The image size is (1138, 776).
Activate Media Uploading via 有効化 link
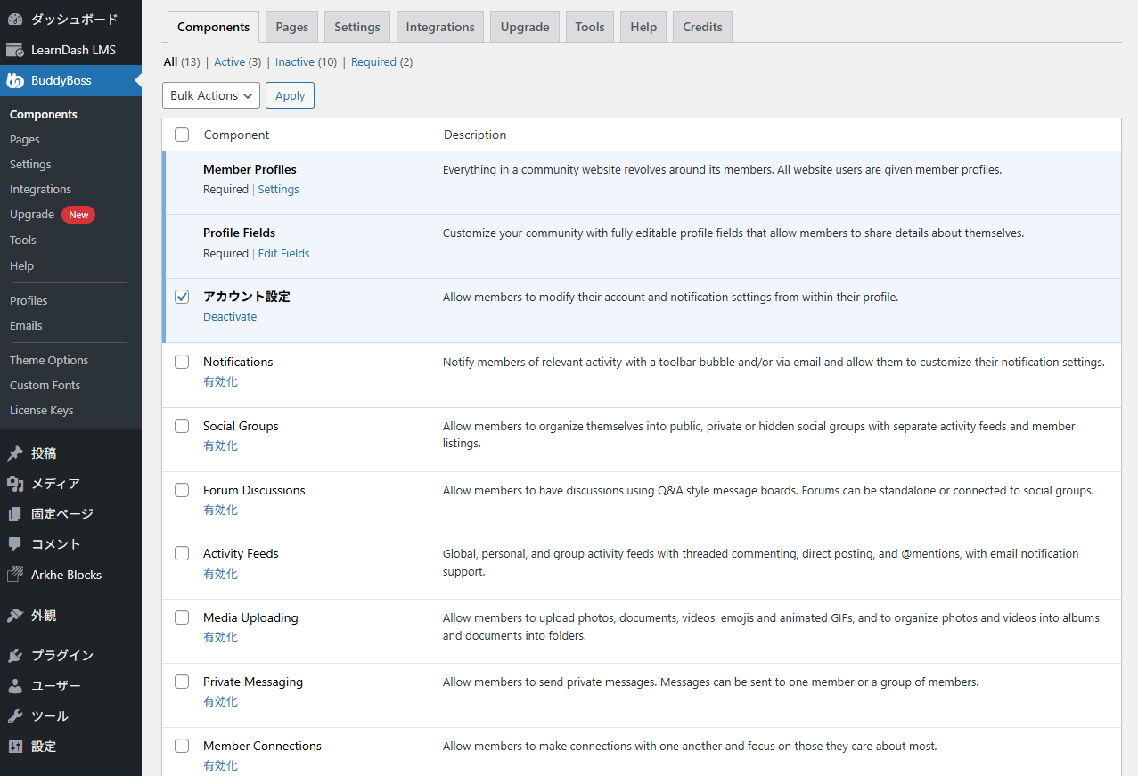pos(220,637)
